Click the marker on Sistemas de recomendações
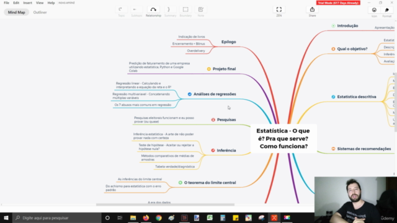The image size is (397, 223). 333,149
